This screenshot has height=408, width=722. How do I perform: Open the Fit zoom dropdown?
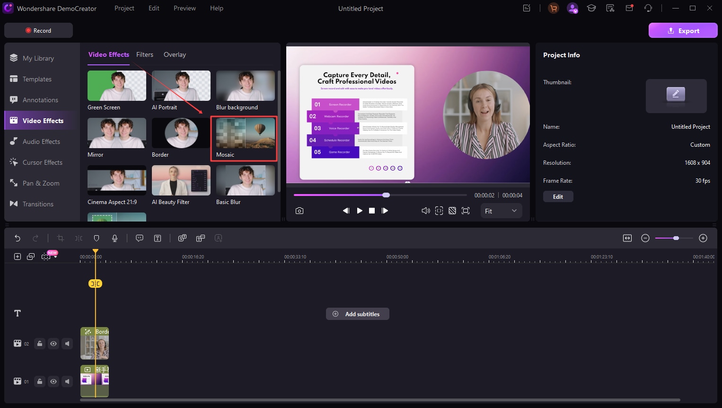tap(501, 211)
